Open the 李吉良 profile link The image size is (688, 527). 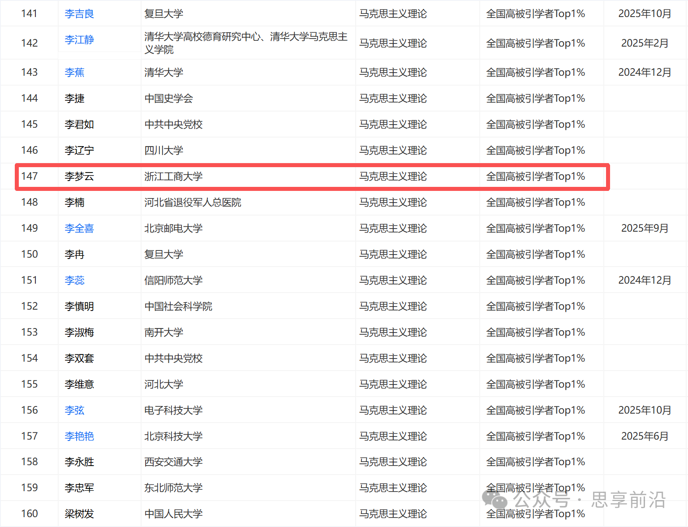click(x=79, y=14)
